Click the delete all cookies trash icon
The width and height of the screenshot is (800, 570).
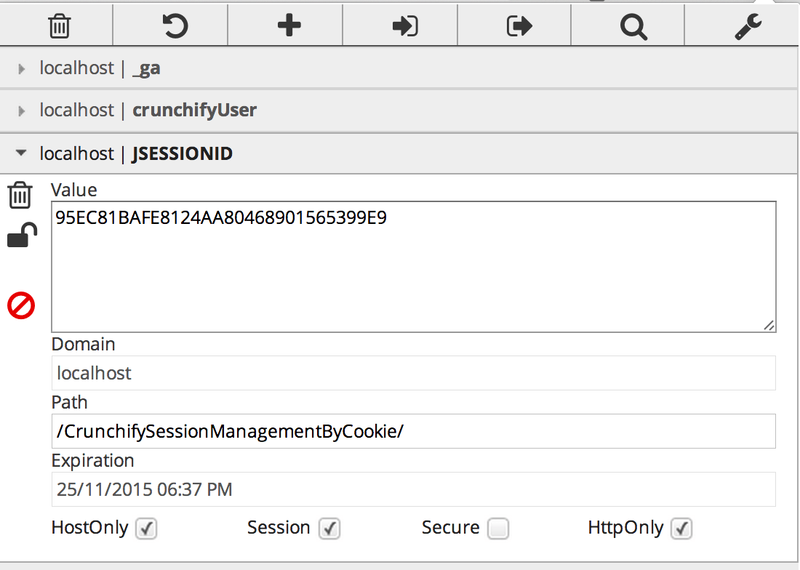pos(59,26)
